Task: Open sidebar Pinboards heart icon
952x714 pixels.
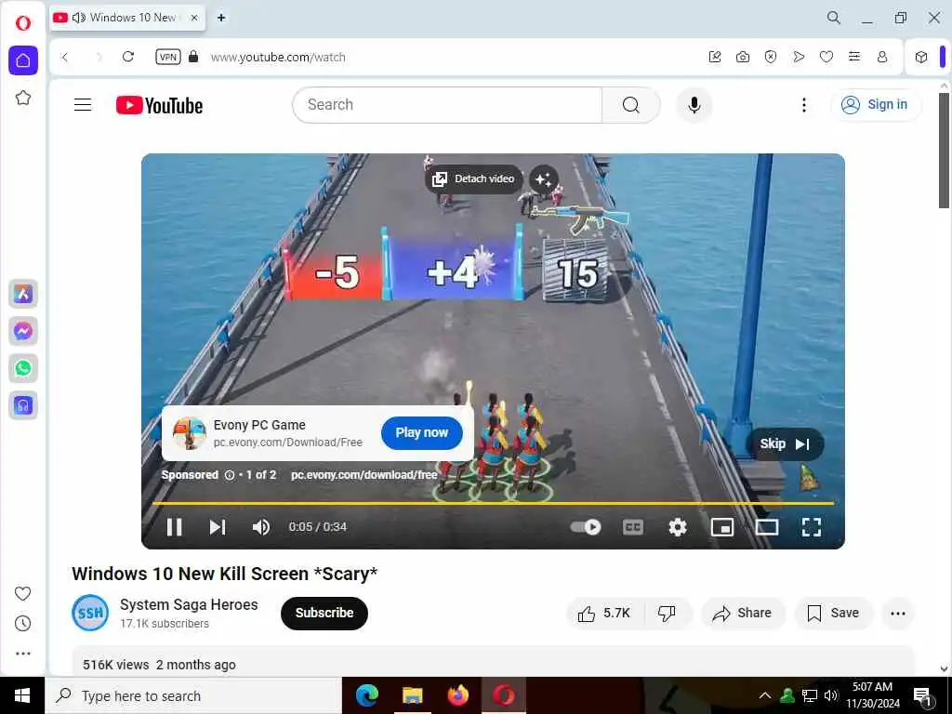Action: [22, 593]
